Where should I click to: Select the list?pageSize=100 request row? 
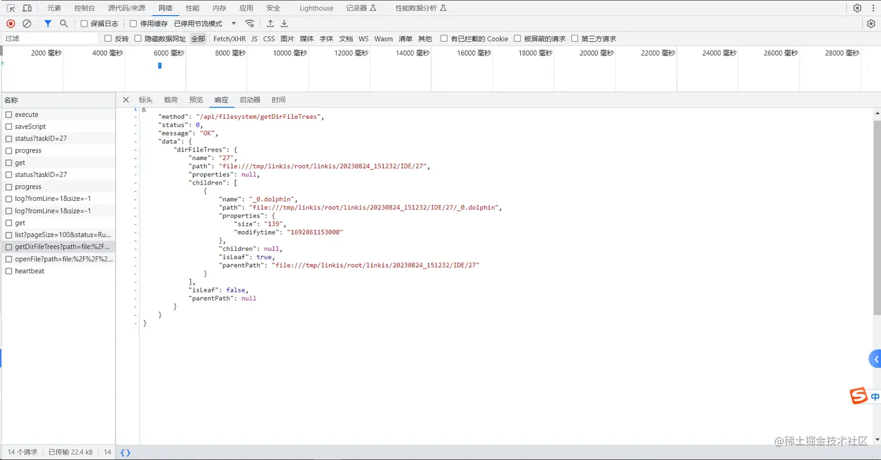(58, 235)
